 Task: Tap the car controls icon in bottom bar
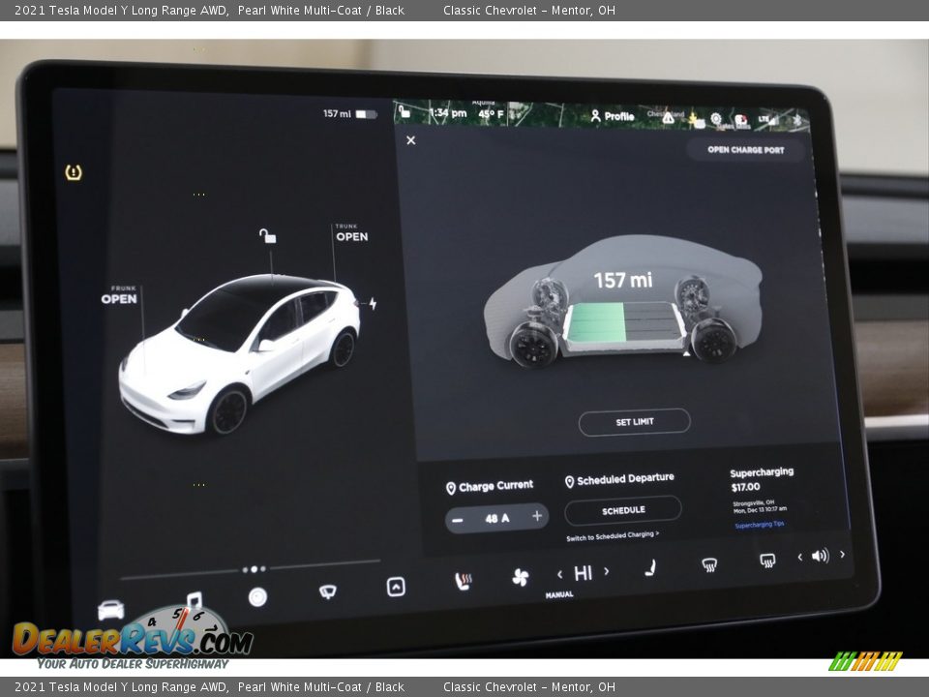tap(110, 610)
